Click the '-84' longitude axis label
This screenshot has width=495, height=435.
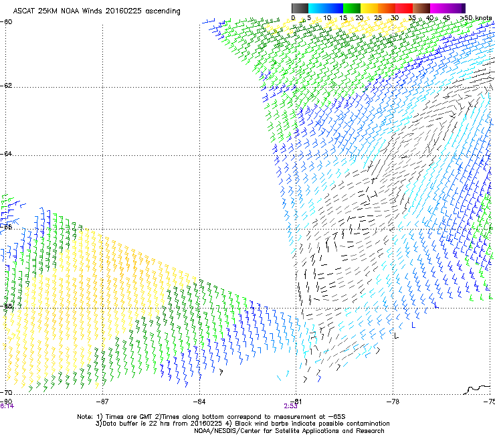[x=199, y=402]
